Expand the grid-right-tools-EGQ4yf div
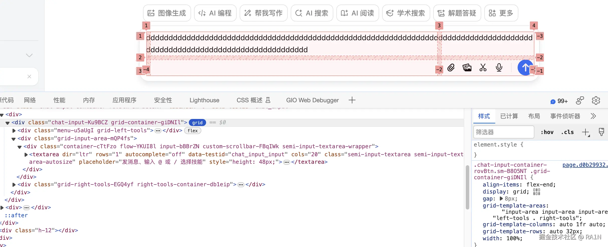The image size is (608, 247). (14, 184)
